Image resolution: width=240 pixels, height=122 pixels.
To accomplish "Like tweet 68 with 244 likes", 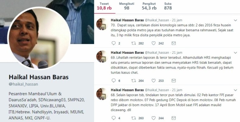I will click(x=154, y=118).
